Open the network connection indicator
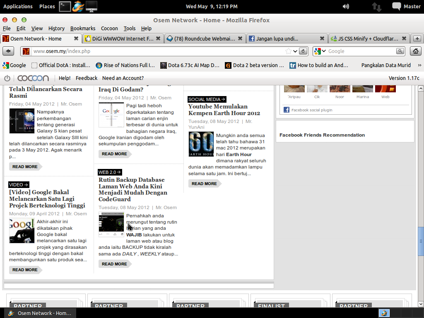The width and height of the screenshot is (424, 318). pos(377,7)
